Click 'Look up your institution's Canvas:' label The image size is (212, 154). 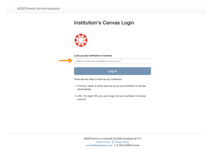coord(93,55)
